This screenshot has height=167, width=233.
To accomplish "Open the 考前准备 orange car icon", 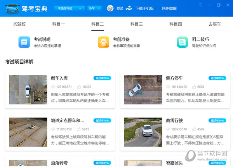I will [103, 42].
